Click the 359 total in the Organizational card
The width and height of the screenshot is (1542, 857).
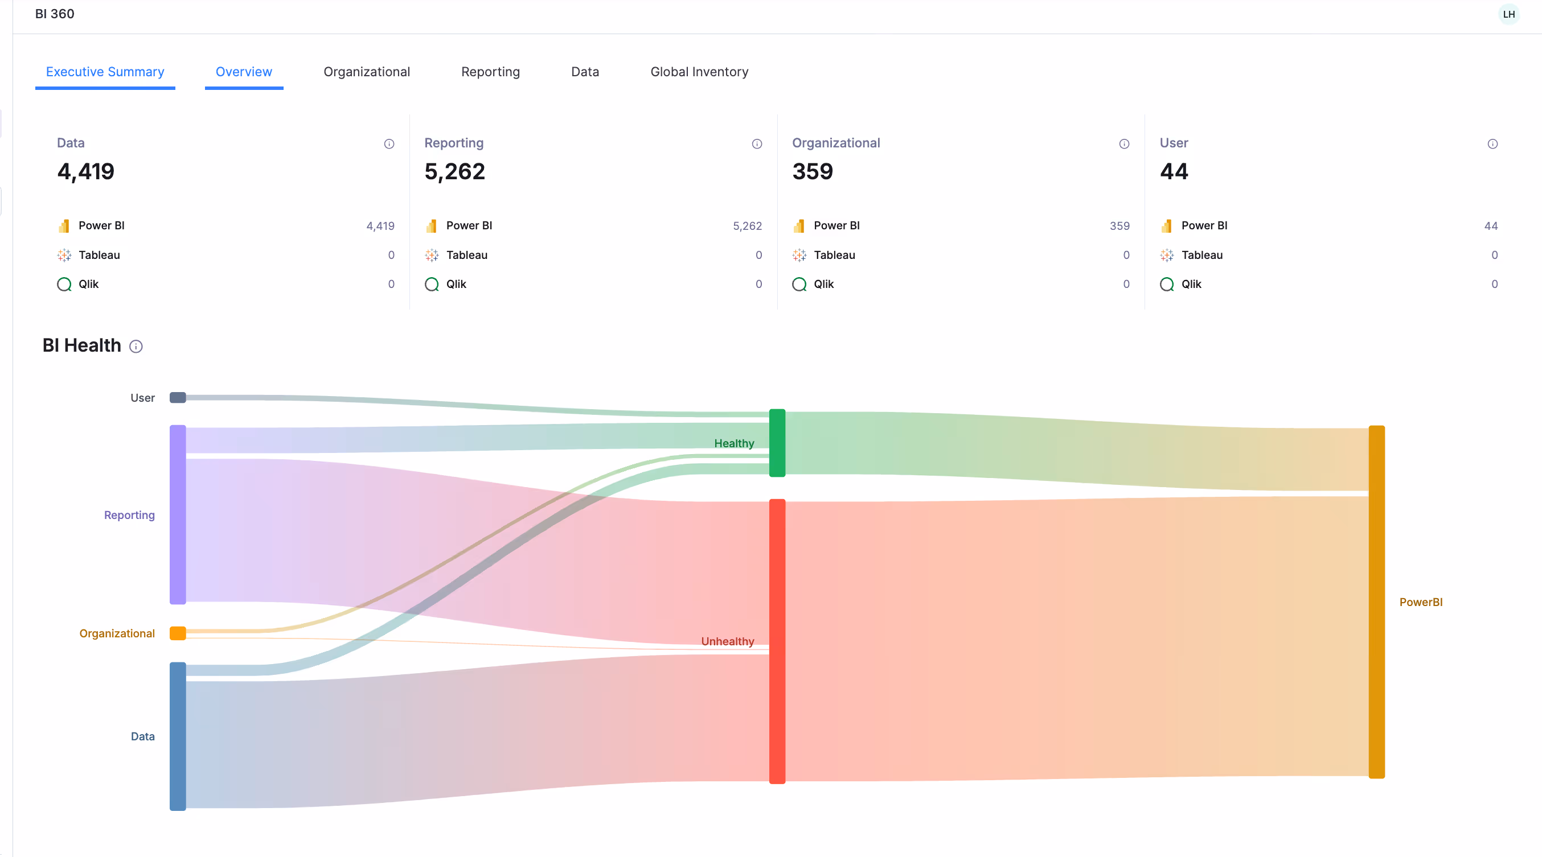813,172
